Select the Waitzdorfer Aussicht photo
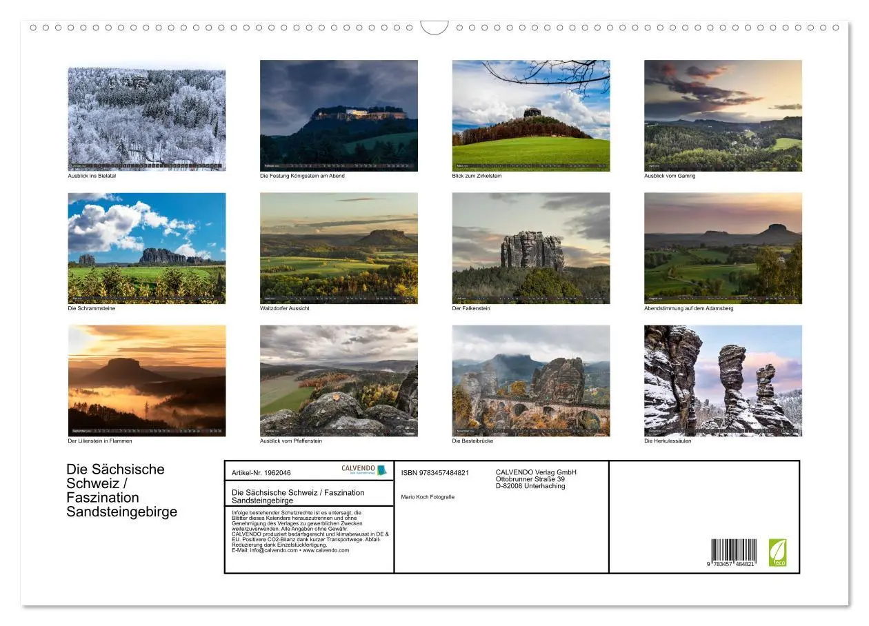Image resolution: width=869 pixels, height=626 pixels. (x=339, y=248)
